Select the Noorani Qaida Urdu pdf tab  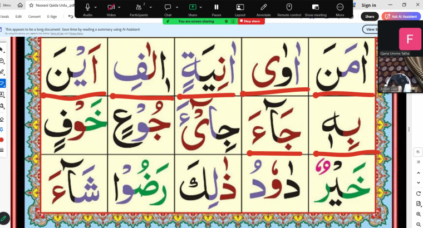51,5
